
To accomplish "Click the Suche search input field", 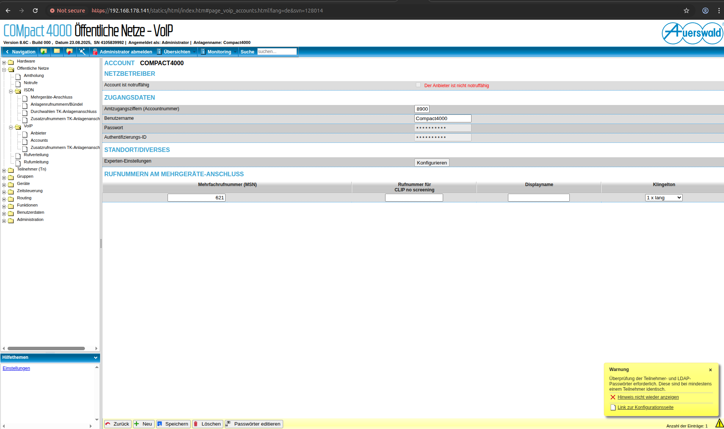I will tap(277, 52).
